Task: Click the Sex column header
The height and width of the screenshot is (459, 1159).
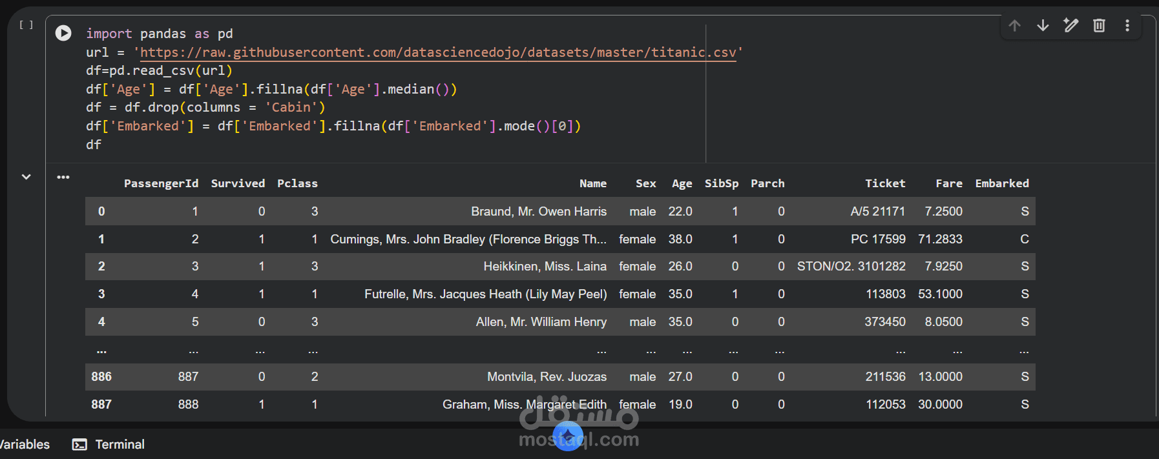Action: point(645,183)
